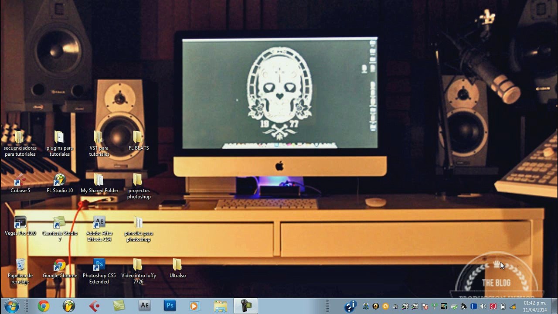Image resolution: width=558 pixels, height=314 pixels.
Task: Launch After Effects from the taskbar
Action: click(x=144, y=306)
